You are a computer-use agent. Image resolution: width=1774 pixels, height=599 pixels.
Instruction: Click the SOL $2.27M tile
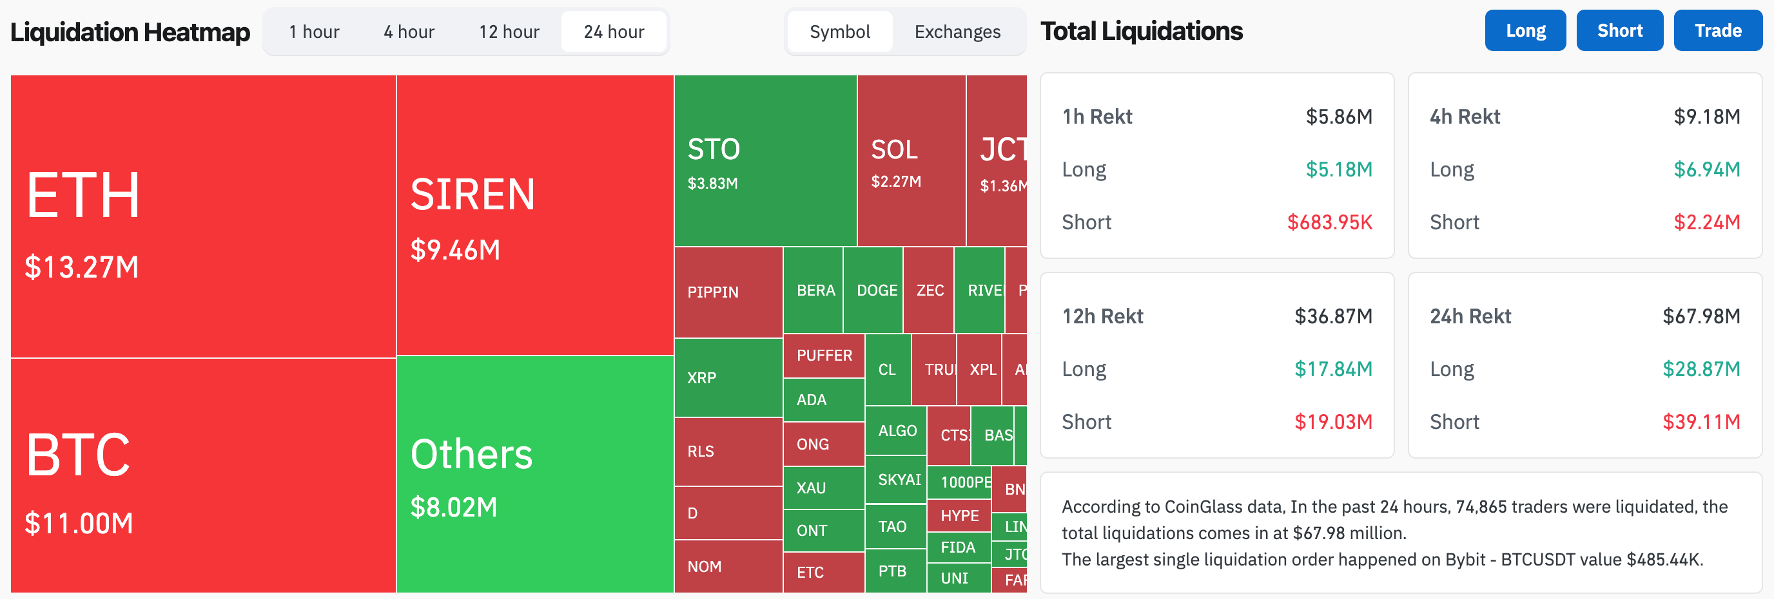point(911,160)
